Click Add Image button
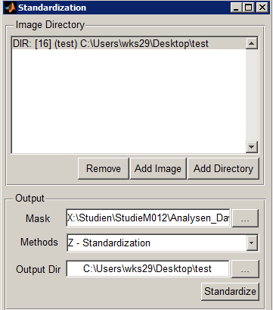Viewport: 273px width, 310px height. [x=158, y=168]
